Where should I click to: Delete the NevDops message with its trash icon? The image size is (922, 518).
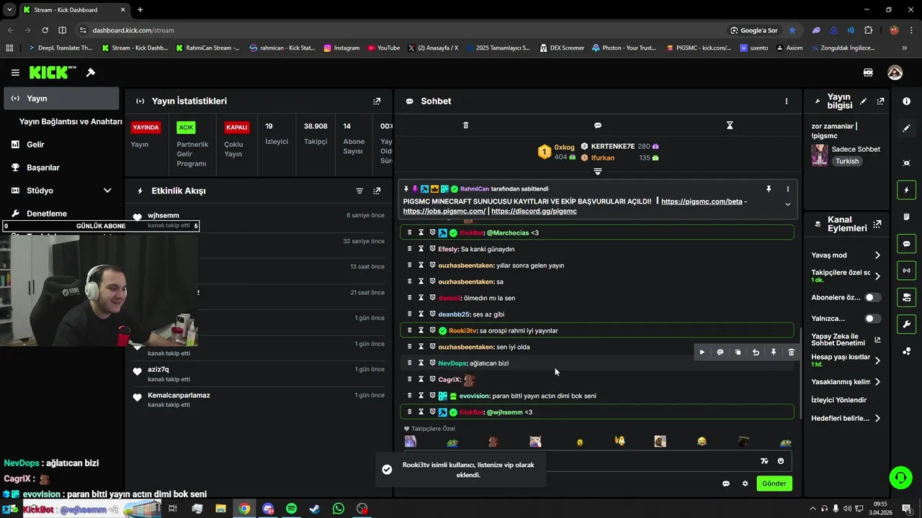pos(410,363)
